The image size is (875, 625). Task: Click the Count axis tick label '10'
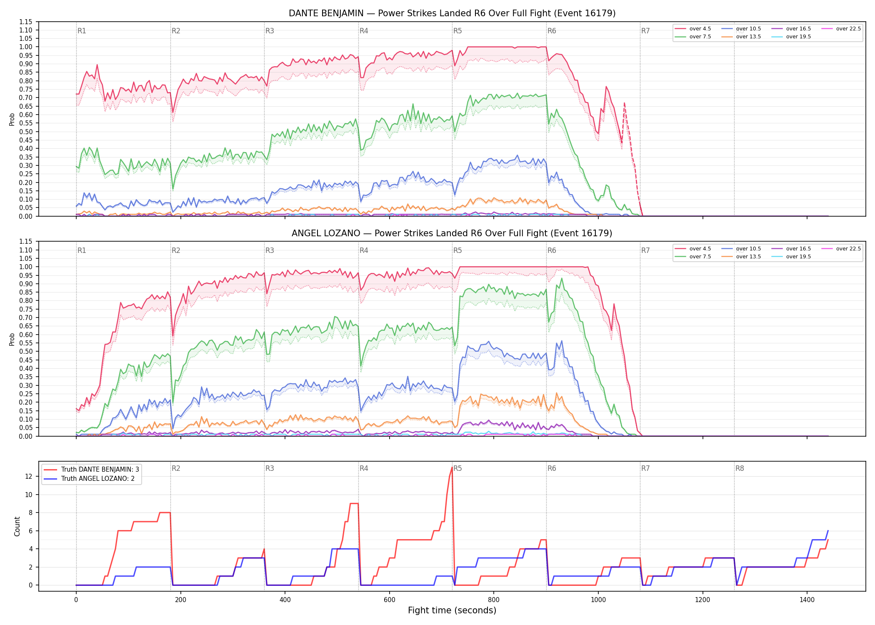pos(29,495)
